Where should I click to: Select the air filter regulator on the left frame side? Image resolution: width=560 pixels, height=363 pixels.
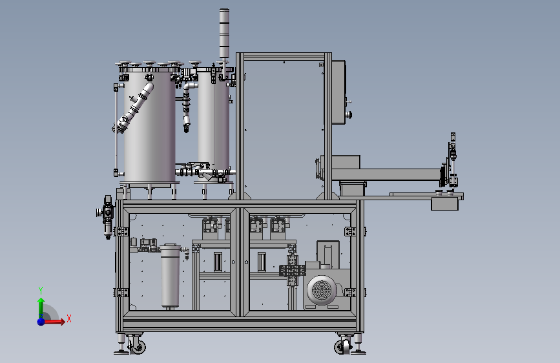point(107,217)
